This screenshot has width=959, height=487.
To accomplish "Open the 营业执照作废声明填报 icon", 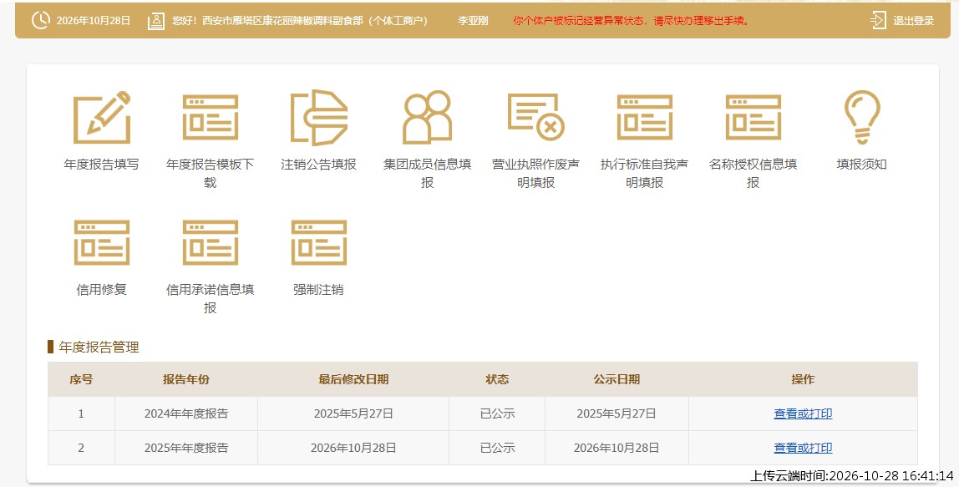I will tap(535, 117).
